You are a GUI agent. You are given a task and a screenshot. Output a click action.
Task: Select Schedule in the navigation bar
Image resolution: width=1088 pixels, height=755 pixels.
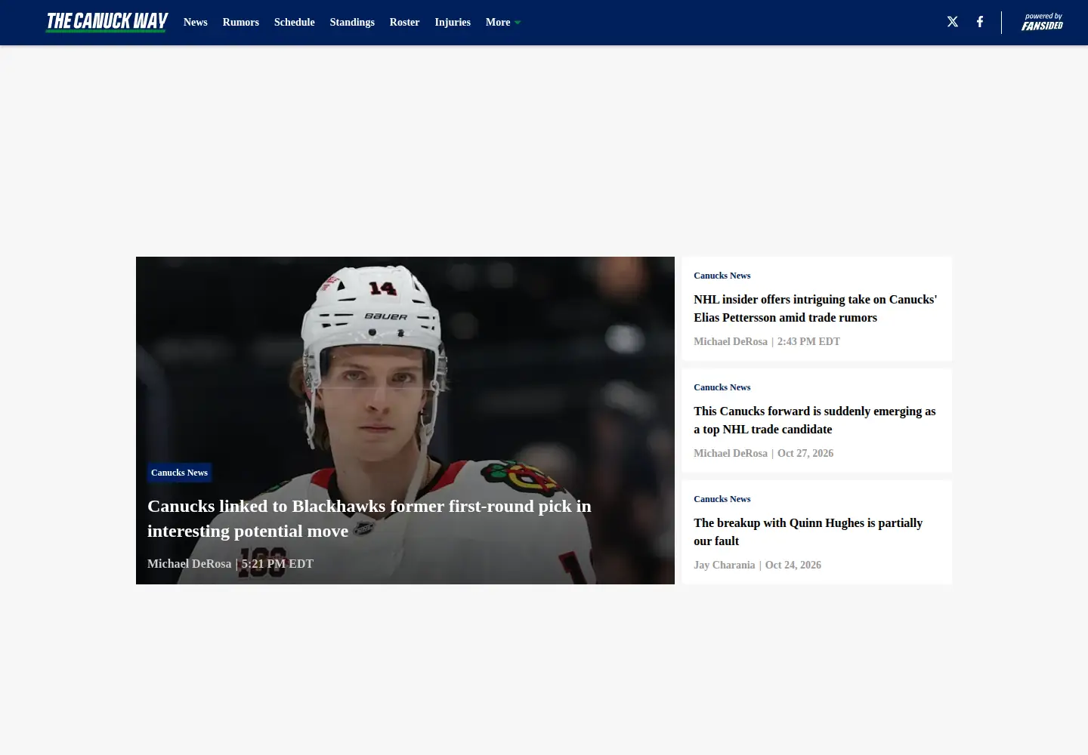[295, 22]
